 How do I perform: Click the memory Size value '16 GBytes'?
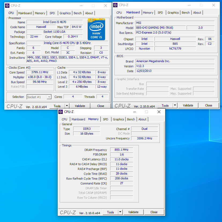[87, 134]
